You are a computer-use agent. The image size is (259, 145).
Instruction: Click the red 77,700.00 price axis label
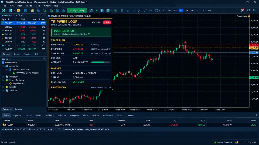point(254,45)
